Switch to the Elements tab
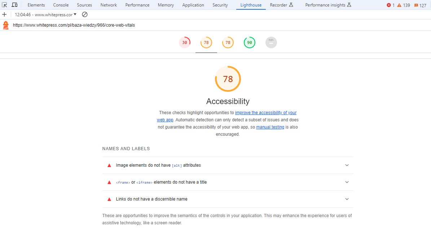Viewport: 431px width, 229px height. point(36,5)
